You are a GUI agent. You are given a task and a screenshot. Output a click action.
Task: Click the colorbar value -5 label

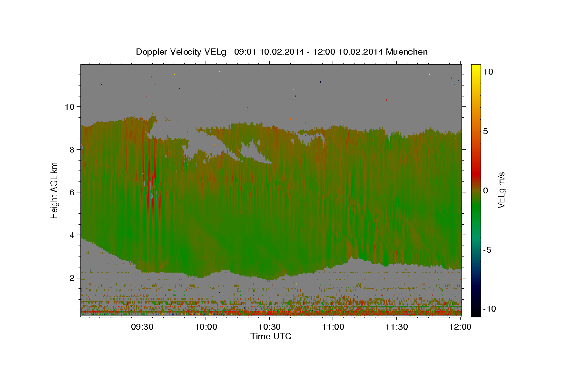point(487,250)
